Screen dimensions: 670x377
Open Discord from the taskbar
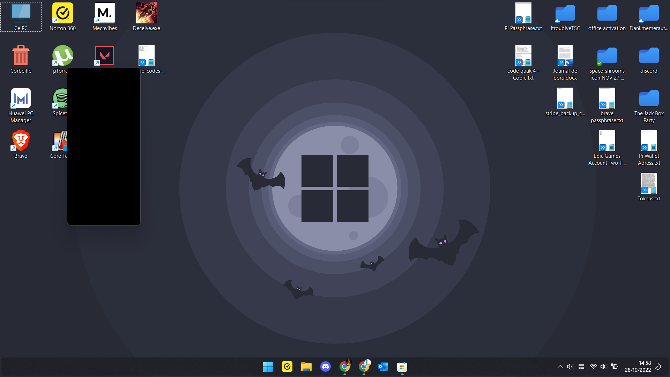pos(326,367)
